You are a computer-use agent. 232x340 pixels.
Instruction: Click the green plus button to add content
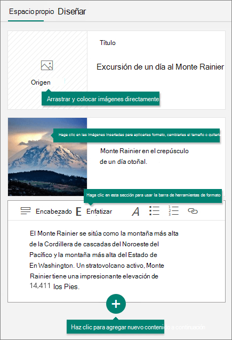coord(116,304)
